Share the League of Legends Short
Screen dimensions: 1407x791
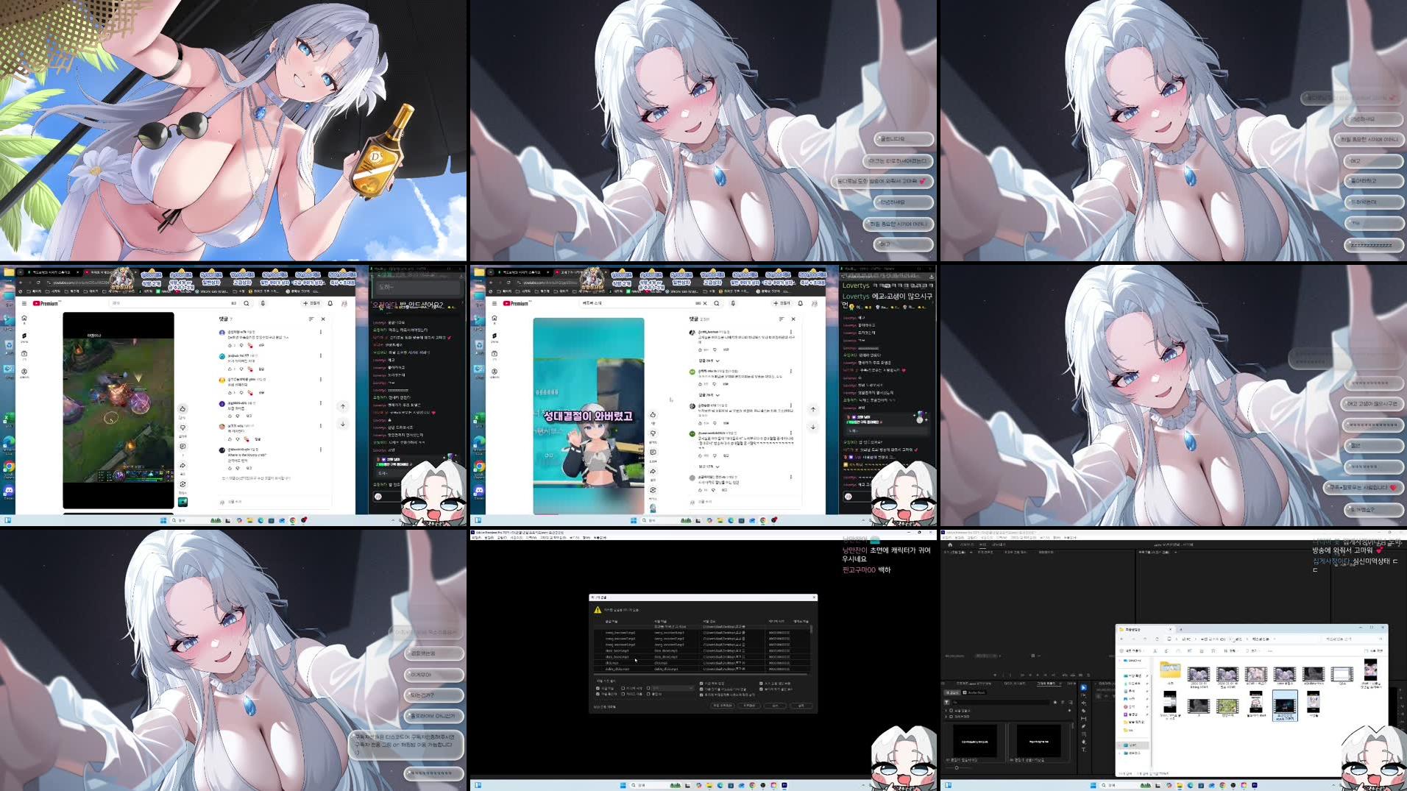(x=182, y=466)
